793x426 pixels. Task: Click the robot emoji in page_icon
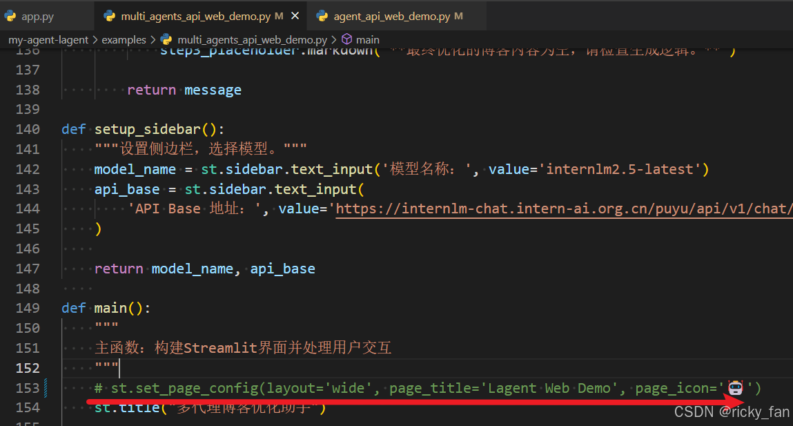pyautogui.click(x=735, y=388)
